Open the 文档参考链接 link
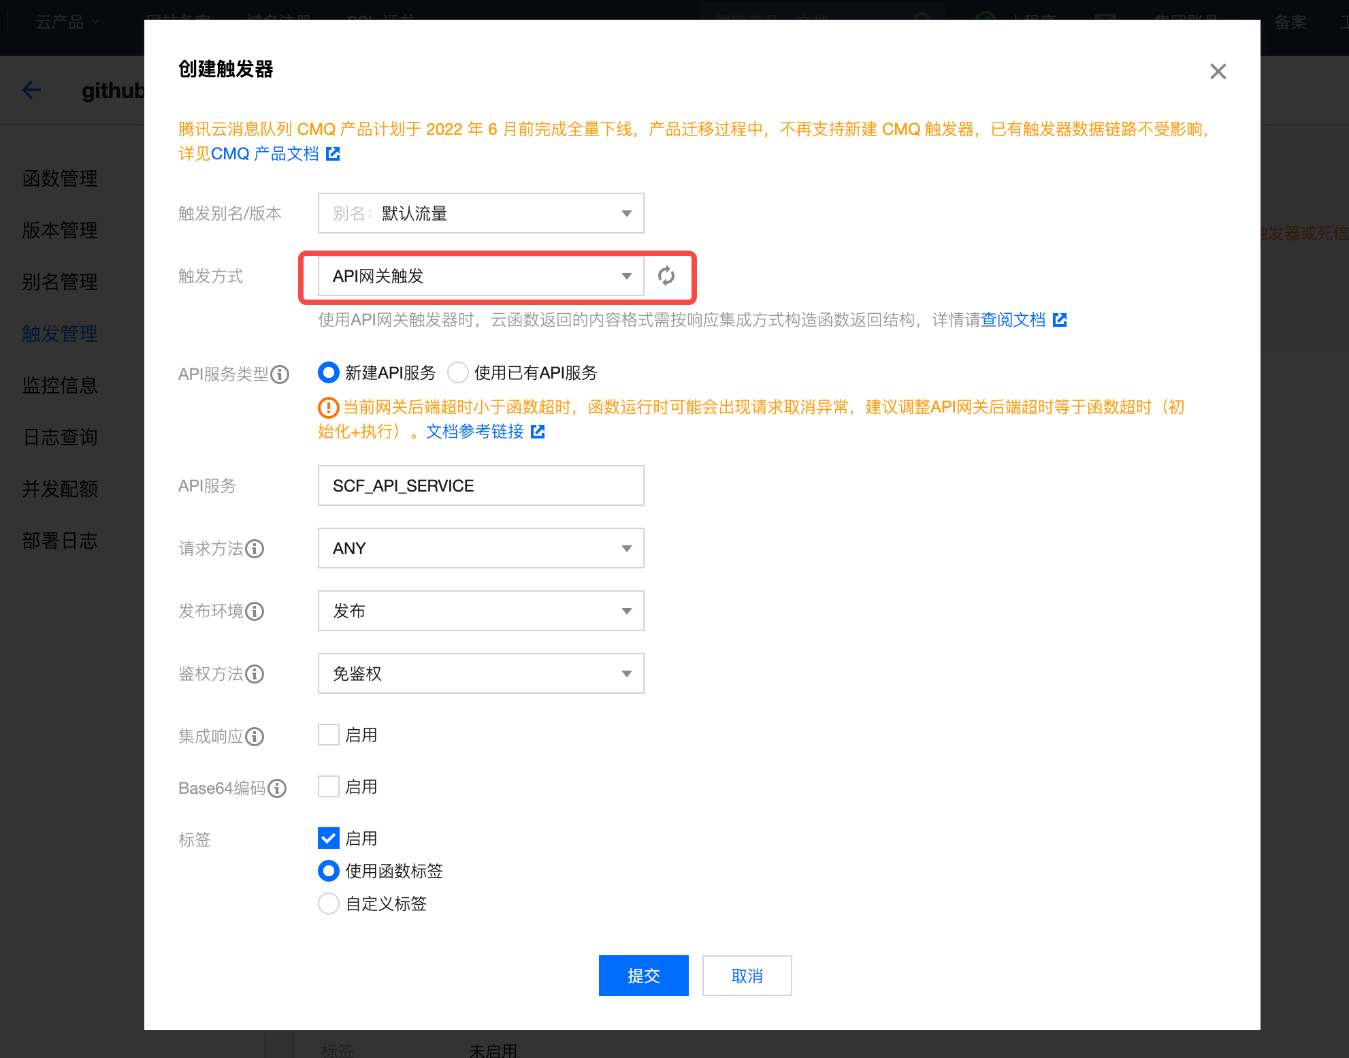Viewport: 1349px width, 1058px height. pos(475,432)
